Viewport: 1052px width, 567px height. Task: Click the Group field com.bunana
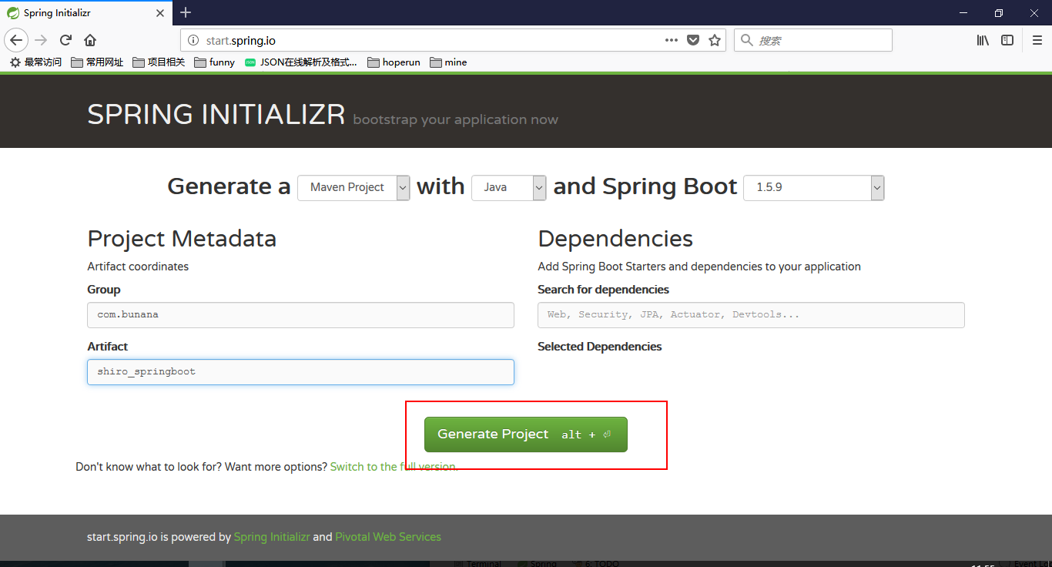point(300,315)
